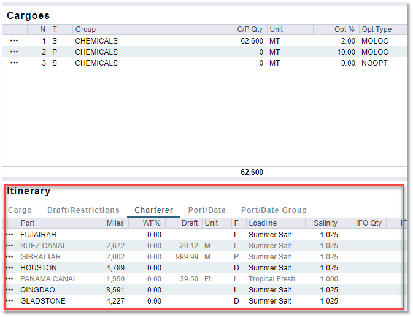Click ellipsis icon beside SUEZ CANAL

point(9,246)
